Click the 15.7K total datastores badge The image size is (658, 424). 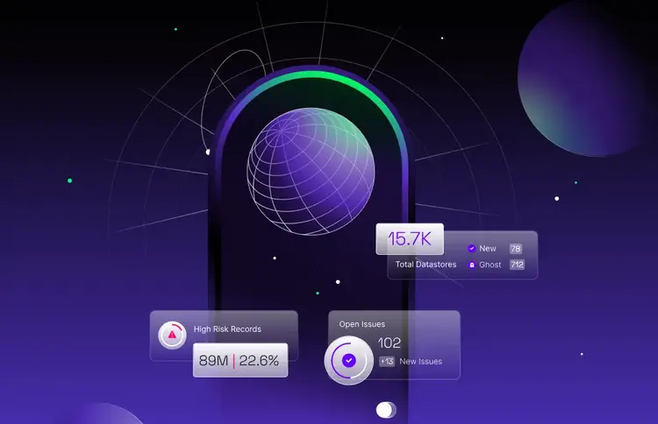(410, 238)
